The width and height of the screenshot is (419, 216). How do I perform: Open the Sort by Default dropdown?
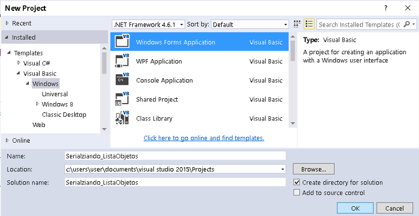pyautogui.click(x=250, y=24)
